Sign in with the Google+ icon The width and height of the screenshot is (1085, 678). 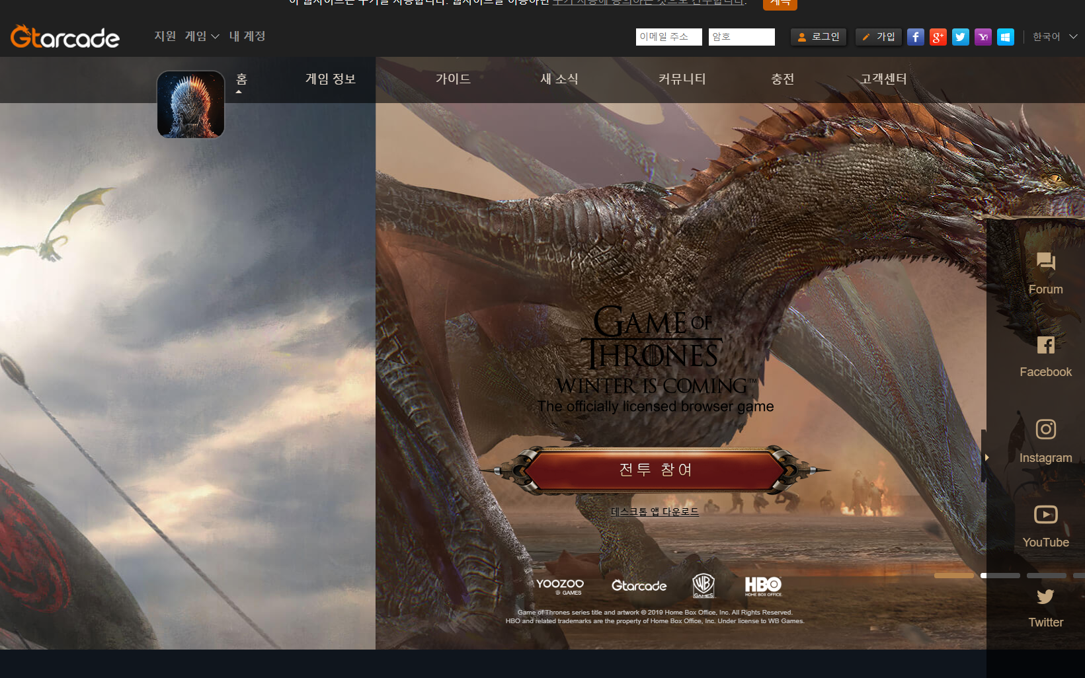pos(938,37)
